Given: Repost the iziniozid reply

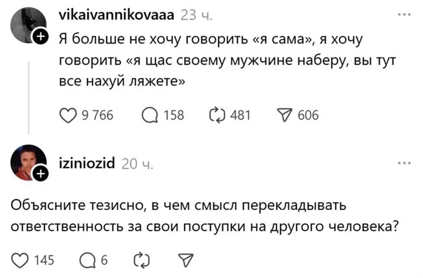Looking at the screenshot, I should pyautogui.click(x=142, y=260).
